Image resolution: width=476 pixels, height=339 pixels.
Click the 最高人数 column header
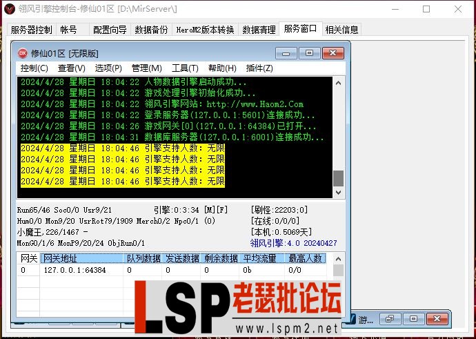(305, 258)
